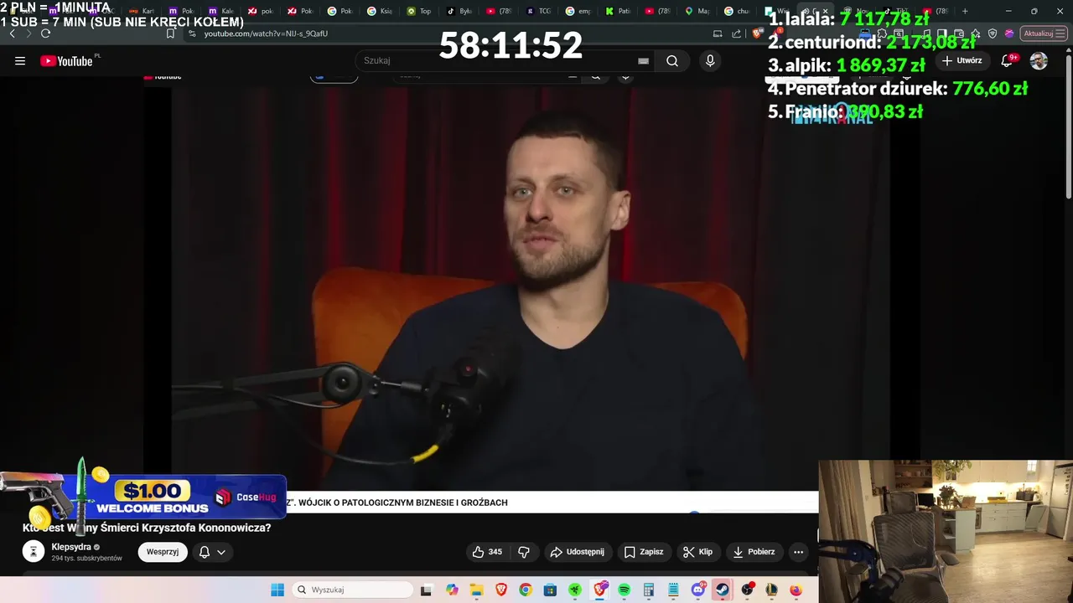Open Google Chrome from the taskbar
The height and width of the screenshot is (603, 1073).
pos(526,590)
